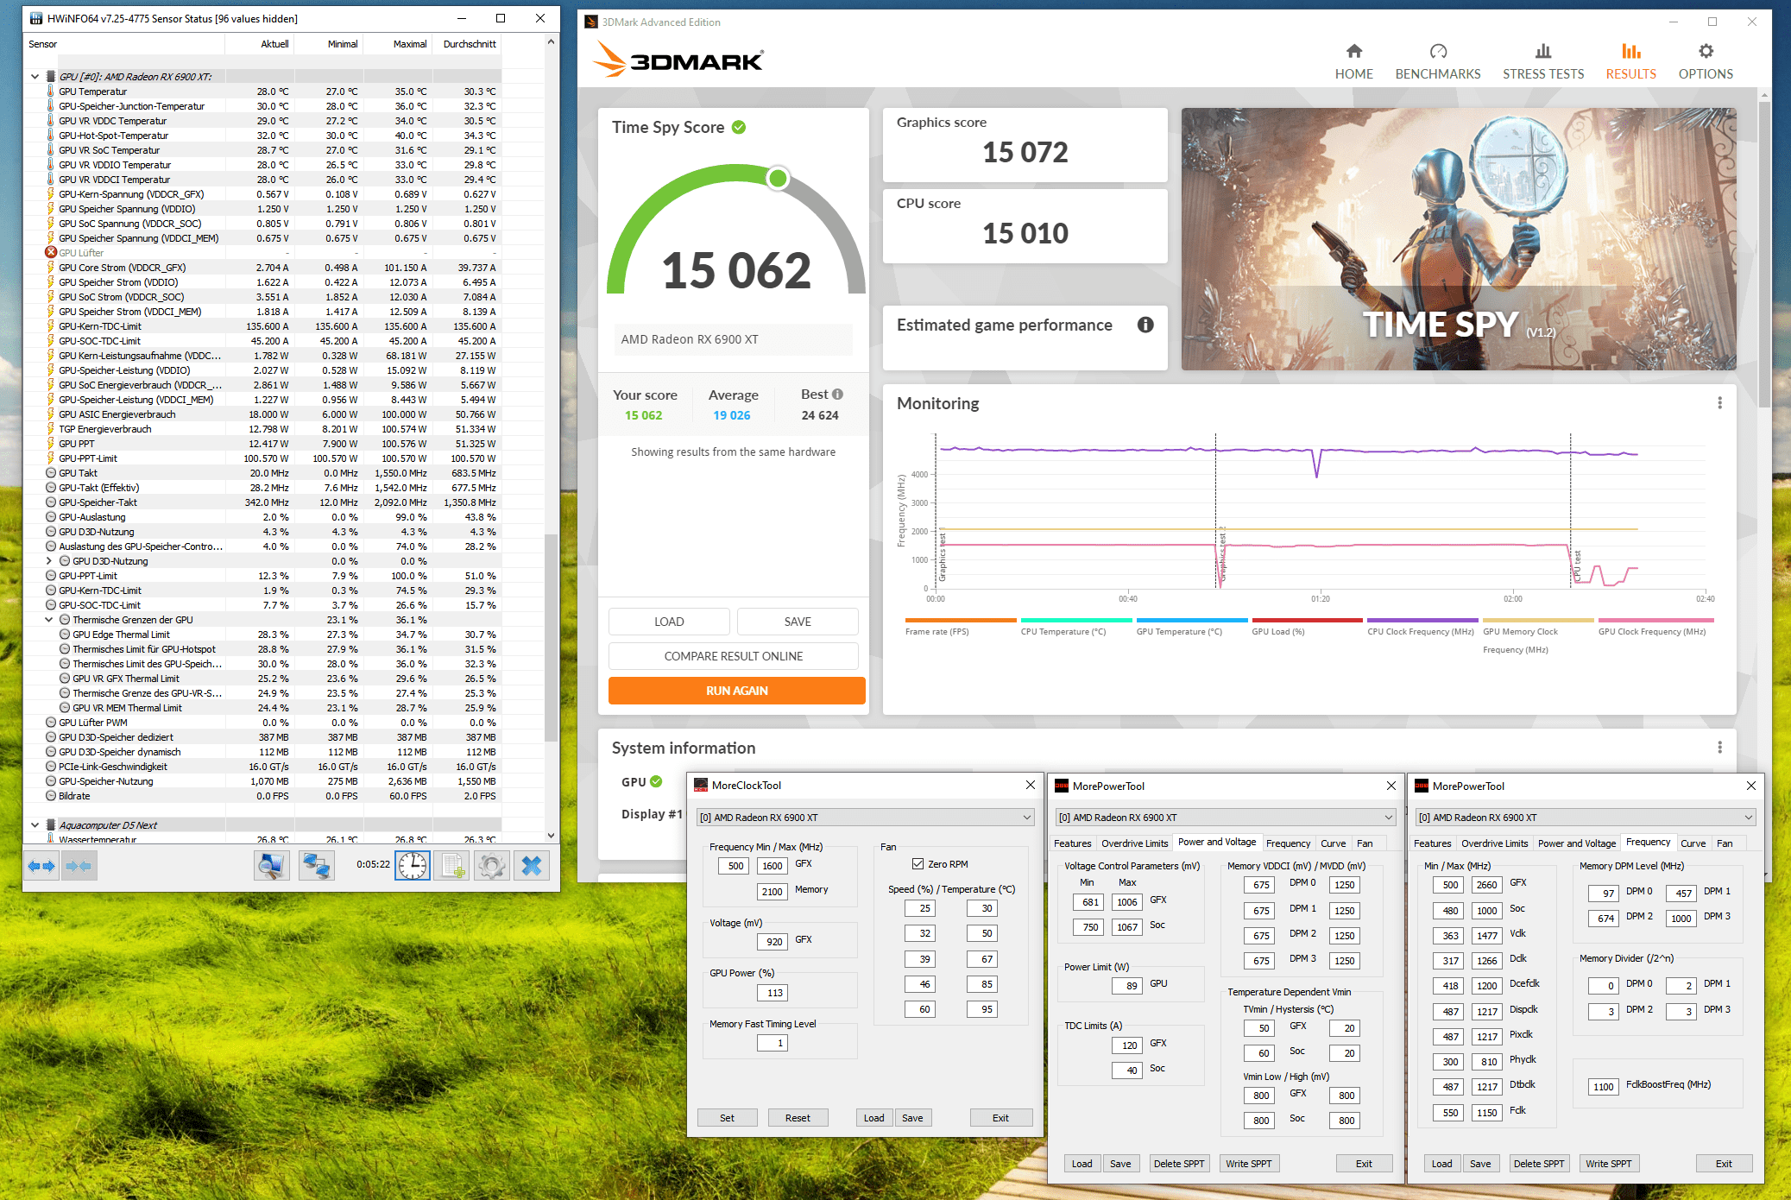Image resolution: width=1791 pixels, height=1200 pixels.
Task: Click the Durchschnitt column header in HWiNFO
Action: [470, 44]
